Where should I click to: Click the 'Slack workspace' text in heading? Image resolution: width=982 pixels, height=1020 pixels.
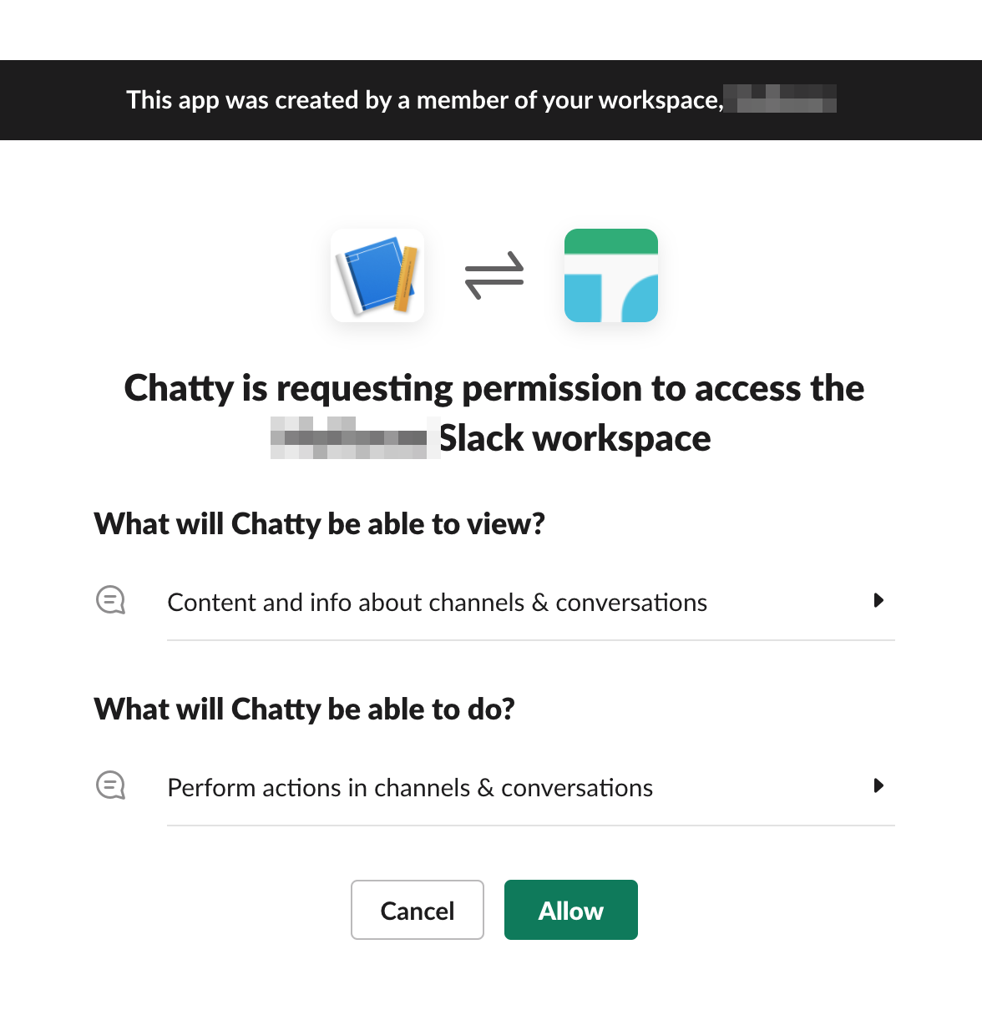click(x=575, y=438)
